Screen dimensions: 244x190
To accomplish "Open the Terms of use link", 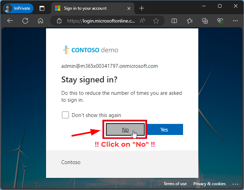I will (175, 184).
